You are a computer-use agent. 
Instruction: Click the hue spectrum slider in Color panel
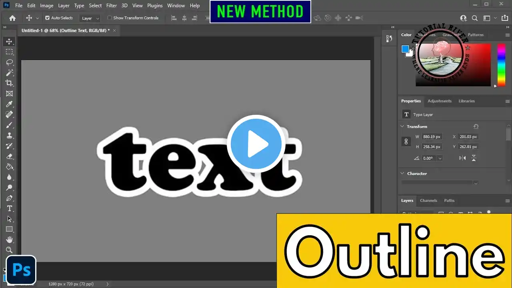[x=501, y=64]
